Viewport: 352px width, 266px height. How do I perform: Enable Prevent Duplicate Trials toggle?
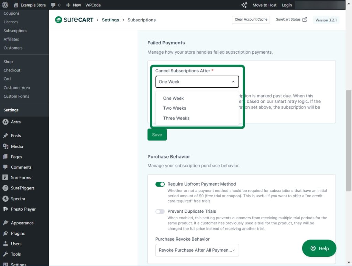tap(160, 211)
